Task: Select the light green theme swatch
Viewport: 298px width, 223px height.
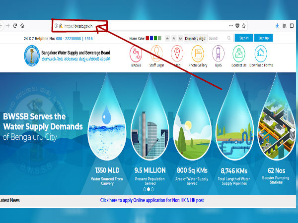Action: pyautogui.click(x=159, y=38)
